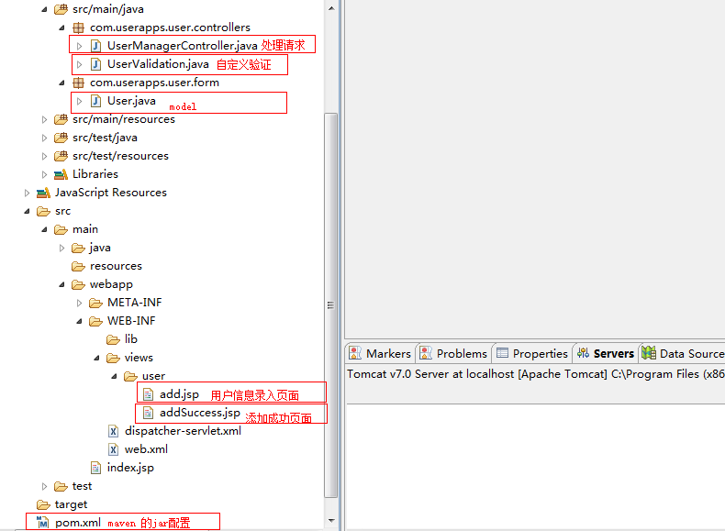Image resolution: width=725 pixels, height=531 pixels.
Task: Expand UserManagerController.java node
Action: 79,46
